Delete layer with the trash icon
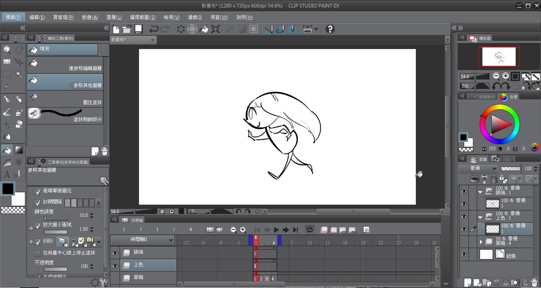The height and width of the screenshot is (288, 541). tap(534, 282)
